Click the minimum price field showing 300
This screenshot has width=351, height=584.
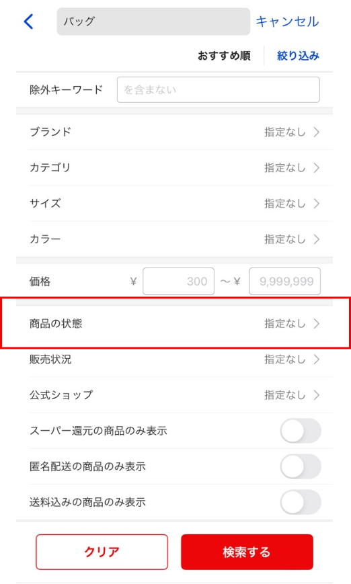[x=178, y=281]
